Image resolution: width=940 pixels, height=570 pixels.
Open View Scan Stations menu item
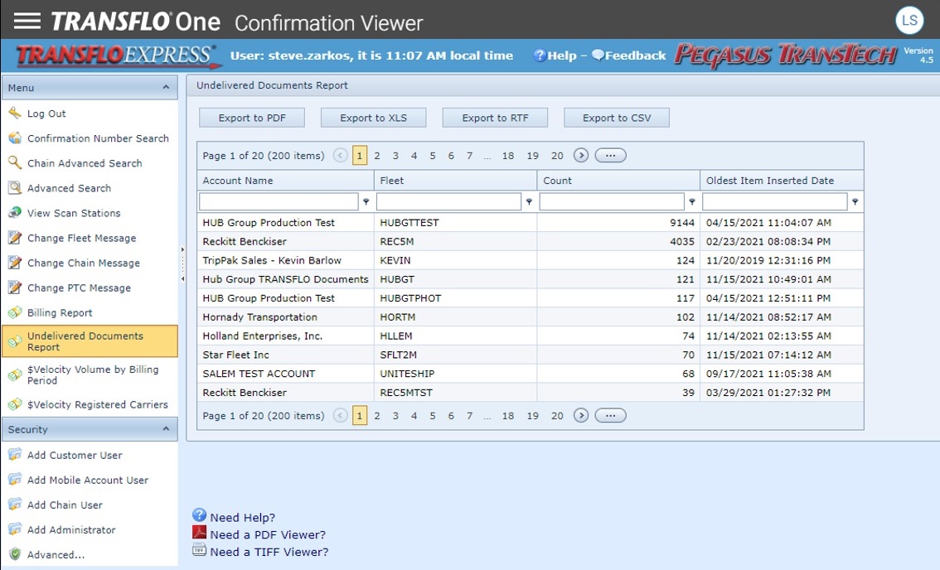(74, 213)
